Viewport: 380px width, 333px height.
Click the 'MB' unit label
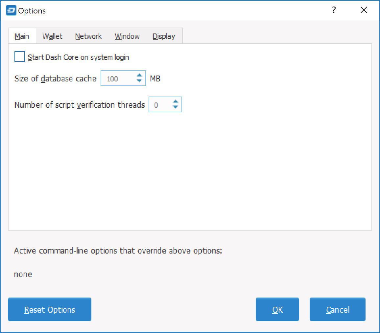(155, 78)
